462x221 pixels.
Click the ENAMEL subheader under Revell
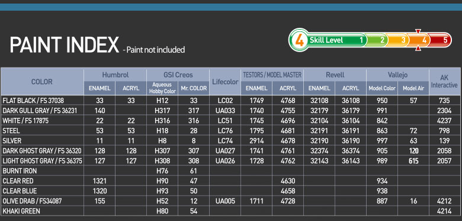(319, 88)
